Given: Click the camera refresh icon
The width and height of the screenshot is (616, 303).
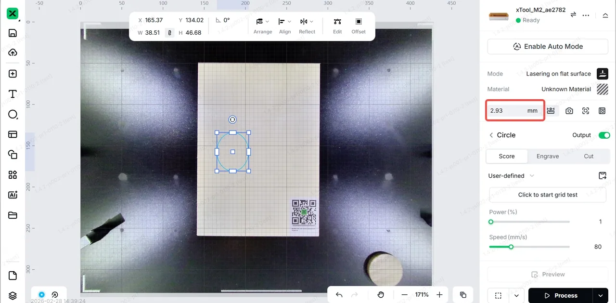Looking at the screenshot, I should 569,111.
